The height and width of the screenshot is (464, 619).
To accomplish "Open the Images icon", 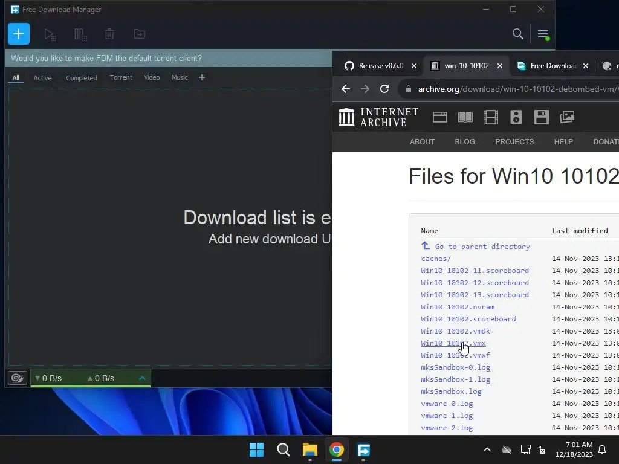I will tap(567, 117).
